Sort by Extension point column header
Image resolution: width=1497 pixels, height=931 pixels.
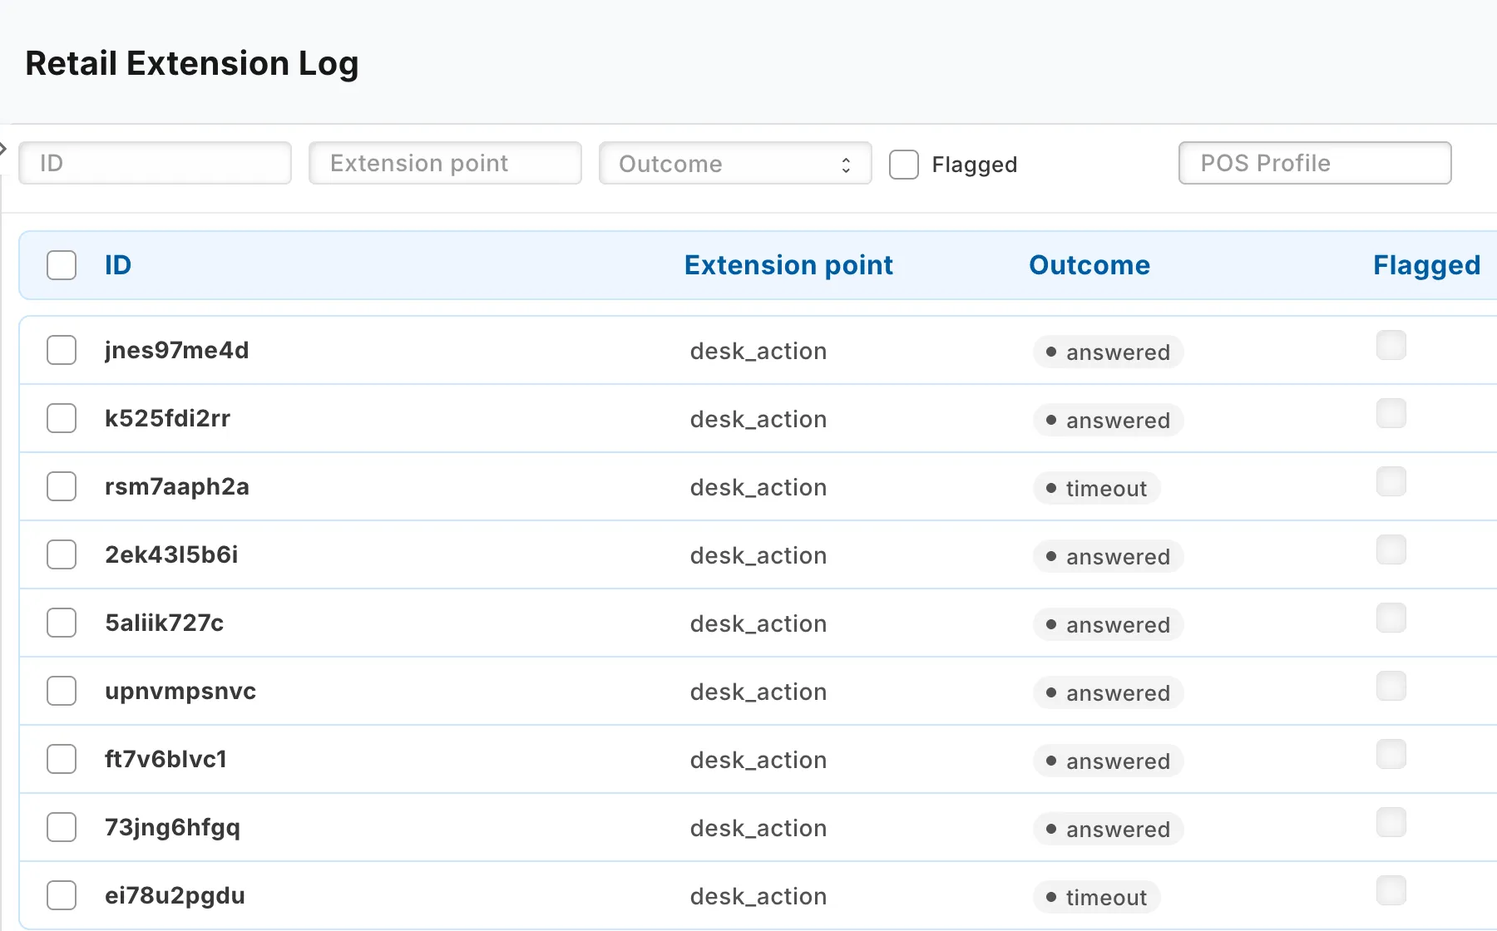click(x=788, y=265)
